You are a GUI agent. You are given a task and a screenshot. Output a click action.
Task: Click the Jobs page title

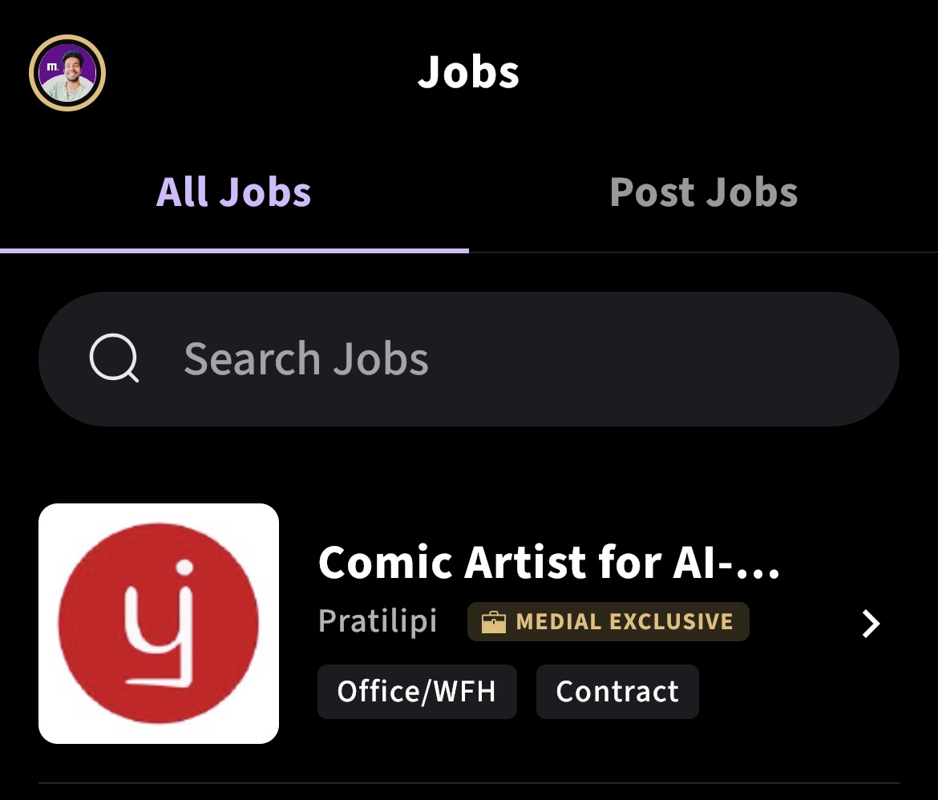point(468,72)
